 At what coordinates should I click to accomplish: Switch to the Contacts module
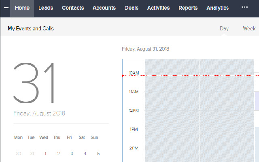pos(73,8)
